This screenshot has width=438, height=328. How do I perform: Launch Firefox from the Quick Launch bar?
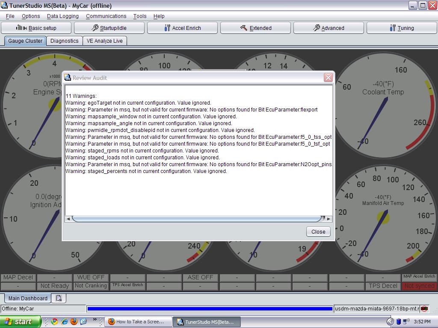[74, 322]
